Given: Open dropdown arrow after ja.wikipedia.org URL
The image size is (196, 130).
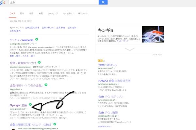Looking at the screenshot, I should [x=36, y=44].
